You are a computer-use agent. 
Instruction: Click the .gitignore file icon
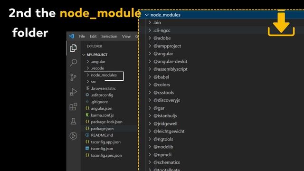coord(87,101)
